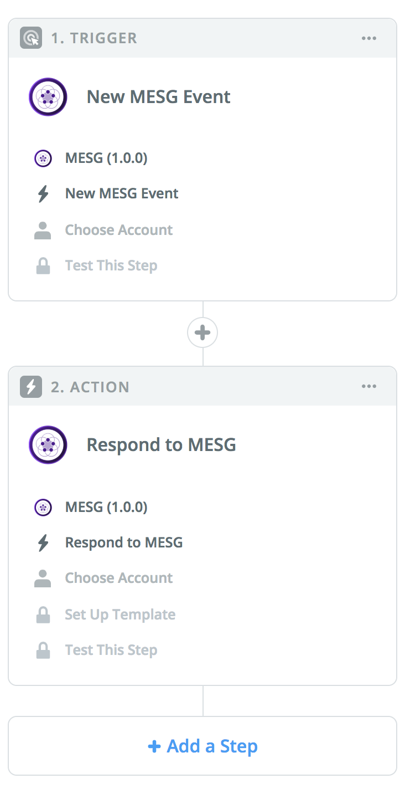This screenshot has width=405, height=799.
Task: Click the trigger step cursor icon
Action: 31,38
